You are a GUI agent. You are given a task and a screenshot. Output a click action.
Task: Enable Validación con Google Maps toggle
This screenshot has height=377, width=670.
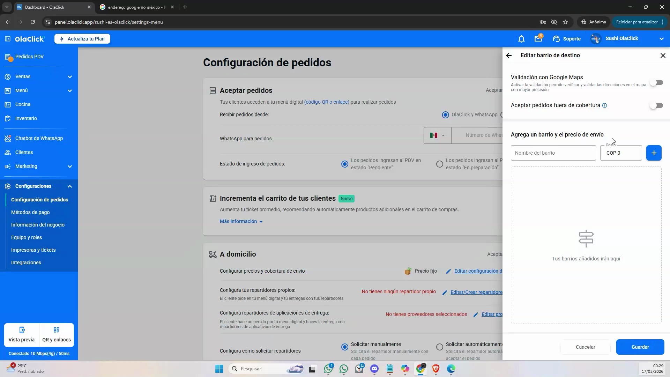click(x=656, y=83)
